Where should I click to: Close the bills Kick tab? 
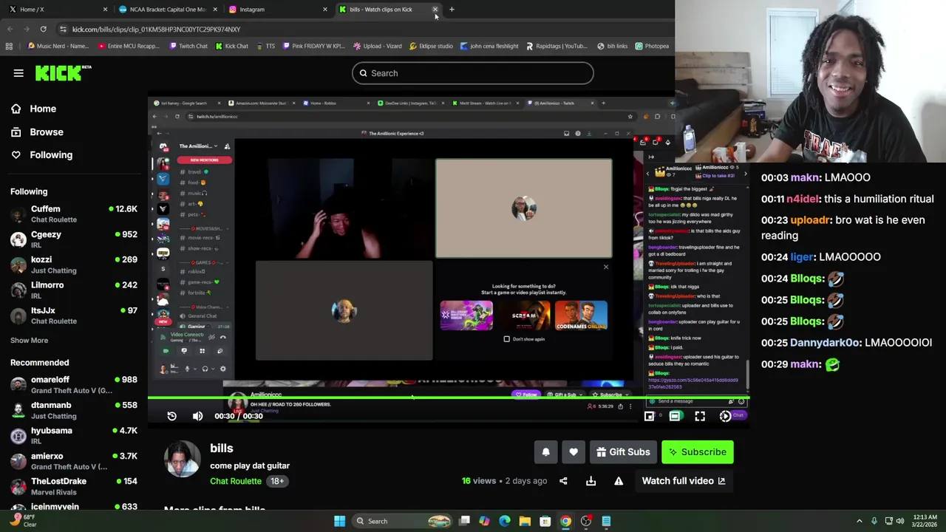435,10
